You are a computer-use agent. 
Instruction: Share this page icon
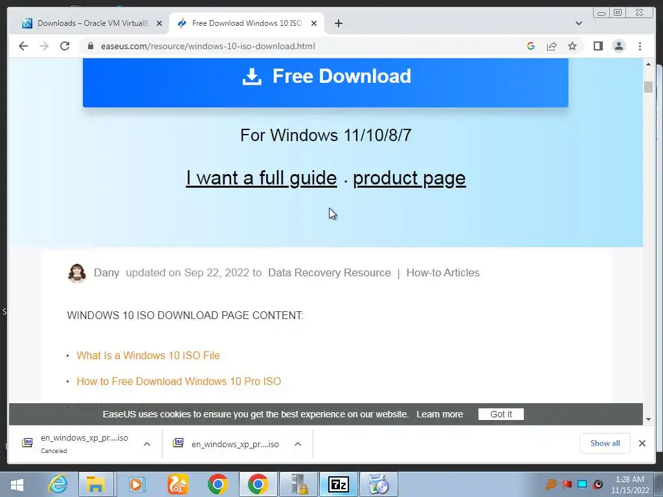click(552, 46)
